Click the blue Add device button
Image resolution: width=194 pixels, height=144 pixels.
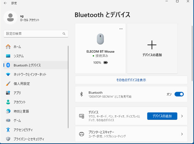[x=162, y=116]
